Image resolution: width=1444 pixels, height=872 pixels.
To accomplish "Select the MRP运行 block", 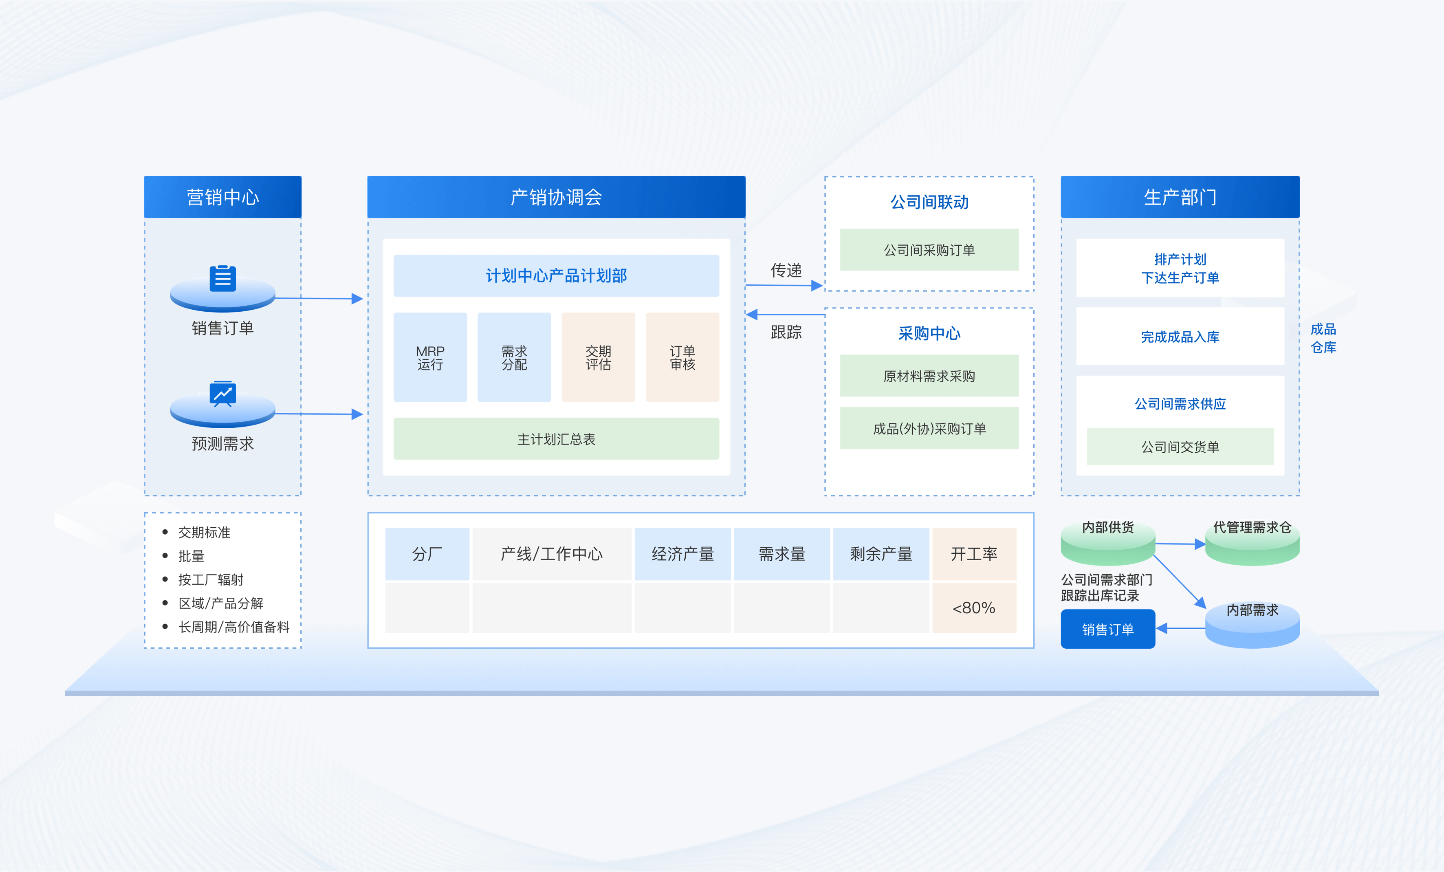I will [430, 357].
